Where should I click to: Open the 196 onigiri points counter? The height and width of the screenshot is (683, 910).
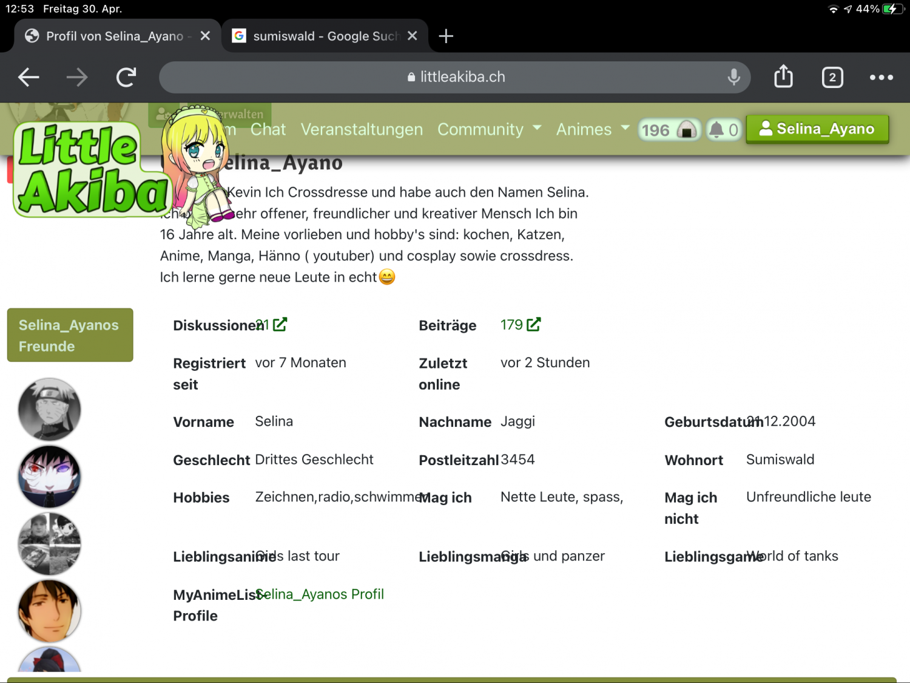tap(669, 130)
